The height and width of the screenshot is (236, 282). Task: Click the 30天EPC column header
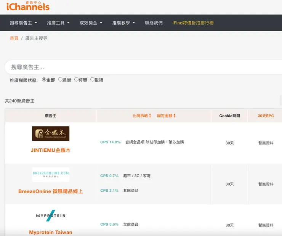266,116
